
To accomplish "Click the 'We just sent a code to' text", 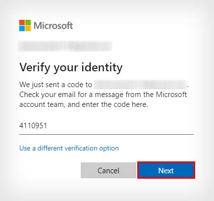I will pos(55,85).
